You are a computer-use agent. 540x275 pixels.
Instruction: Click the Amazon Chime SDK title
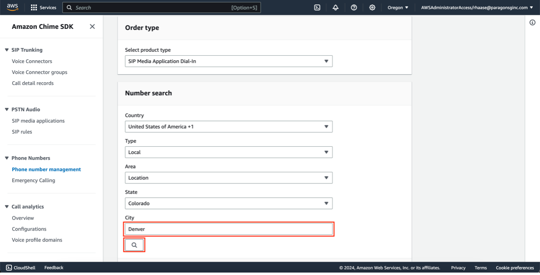pyautogui.click(x=43, y=26)
